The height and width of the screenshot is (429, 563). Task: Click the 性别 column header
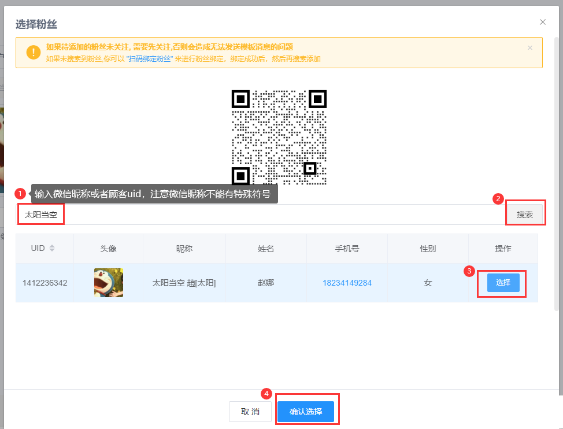[428, 249]
